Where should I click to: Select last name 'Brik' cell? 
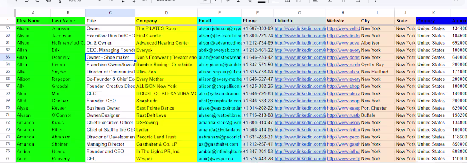[x=68, y=50]
